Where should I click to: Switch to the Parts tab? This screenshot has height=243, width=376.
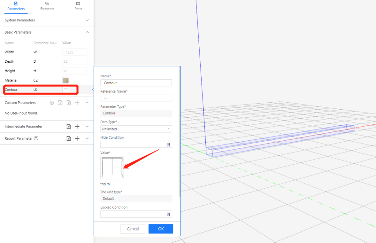78,6
